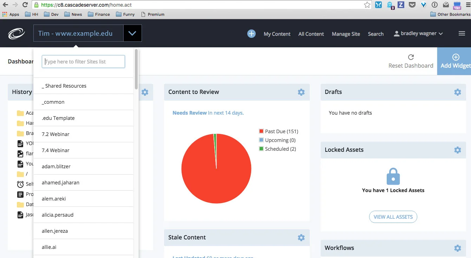Image resolution: width=471 pixels, height=258 pixels.
Task: Open the Finance bookmarks folder
Action: (99, 14)
